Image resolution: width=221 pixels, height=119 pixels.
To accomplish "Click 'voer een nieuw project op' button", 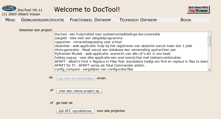I will point(79,91).
